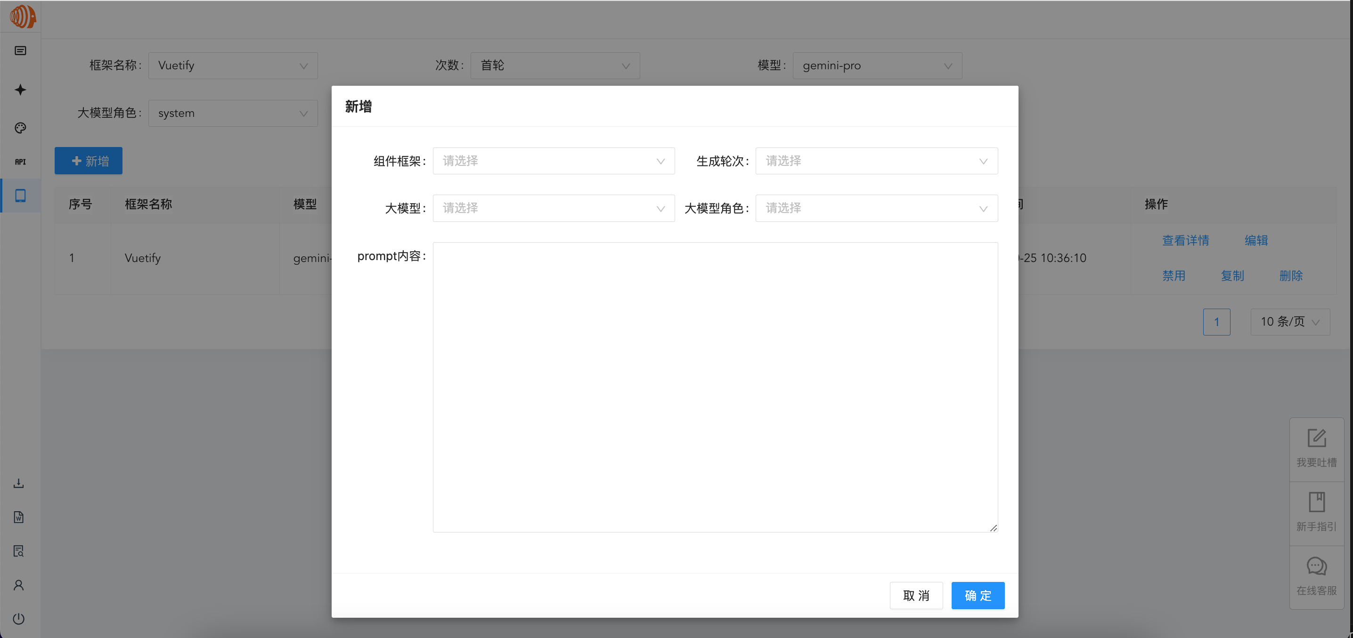This screenshot has height=638, width=1353.
Task: Open the 大模型角色 dropdown in dialog
Action: click(x=876, y=208)
